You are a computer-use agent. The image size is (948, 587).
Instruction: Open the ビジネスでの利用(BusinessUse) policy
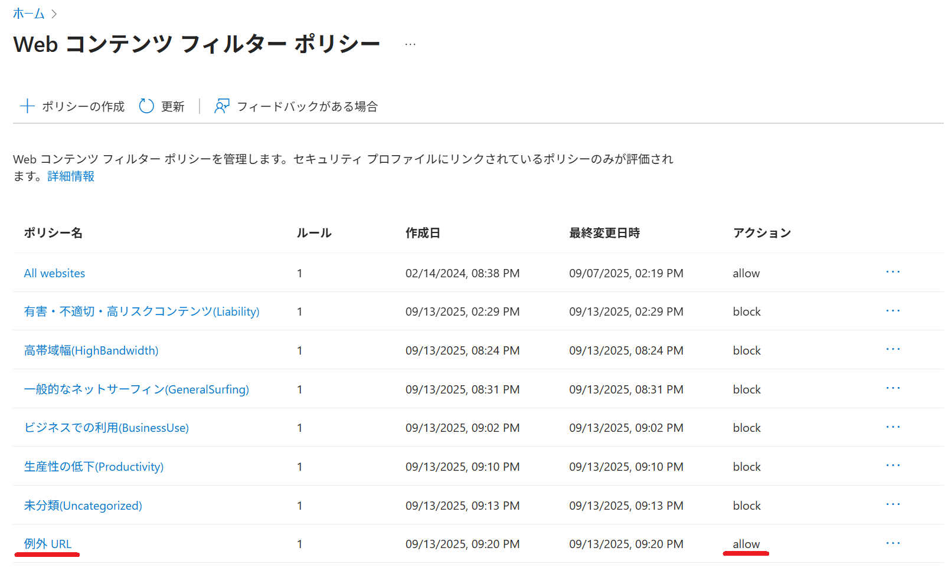pos(106,428)
